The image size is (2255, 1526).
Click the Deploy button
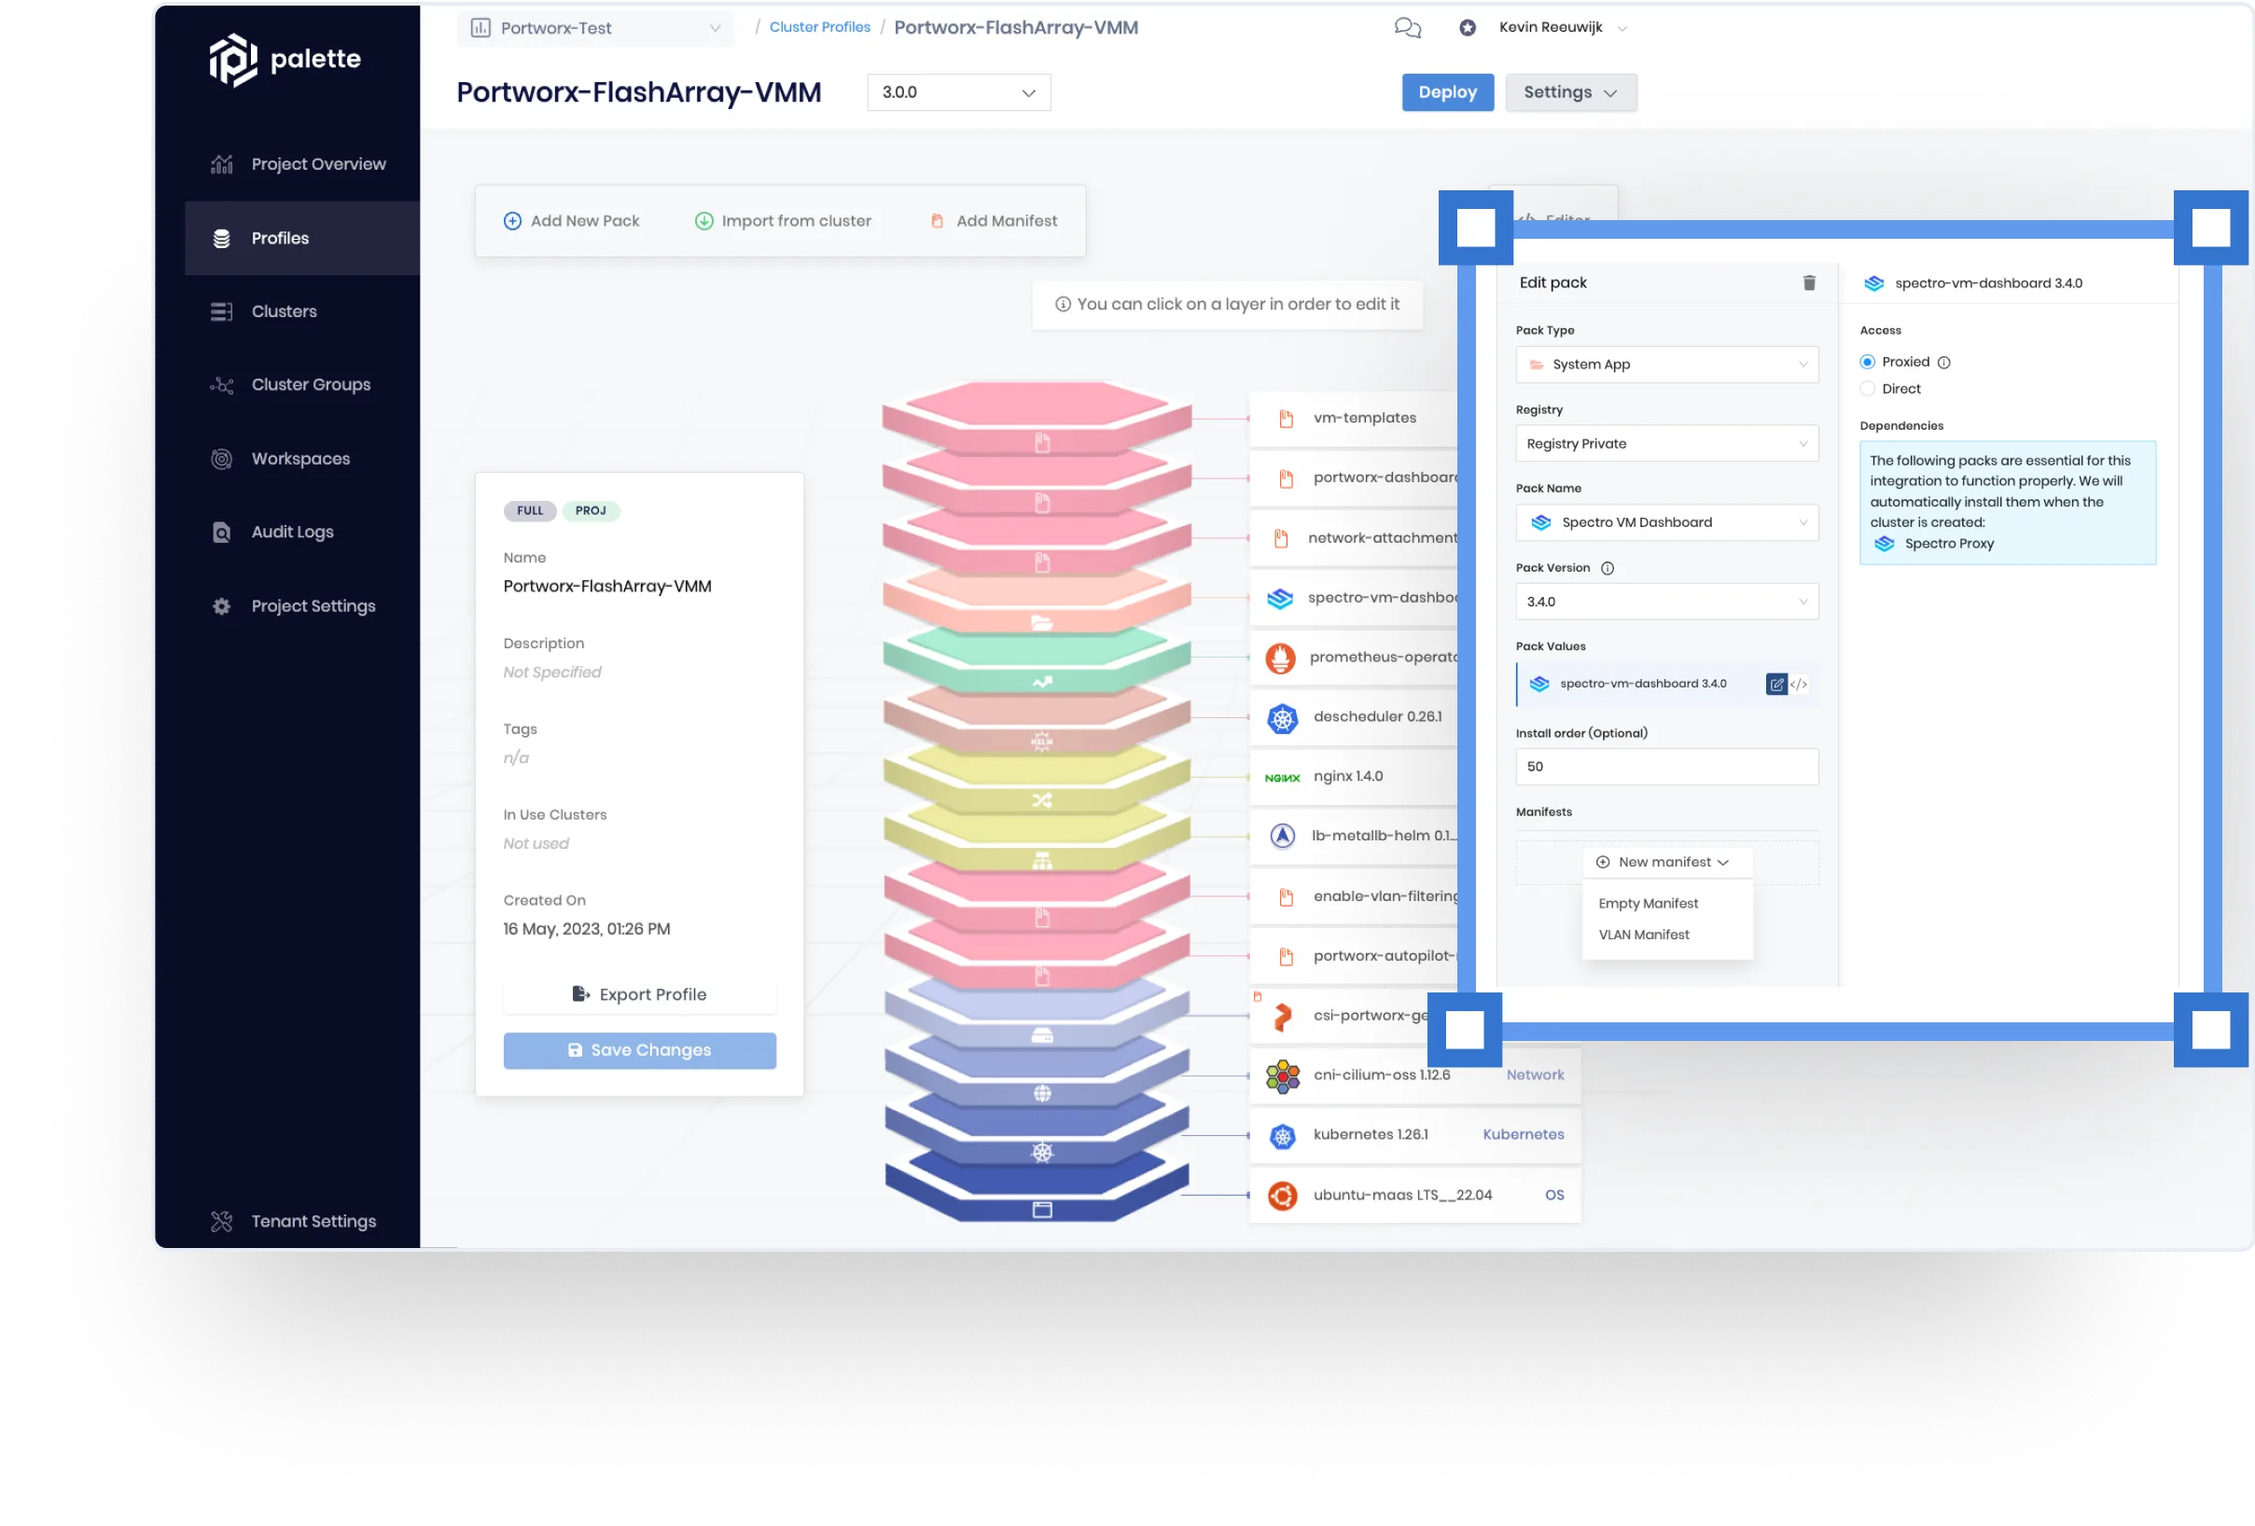[x=1448, y=92]
